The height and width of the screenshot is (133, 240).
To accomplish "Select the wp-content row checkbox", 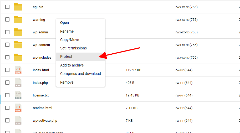I will [7, 45].
